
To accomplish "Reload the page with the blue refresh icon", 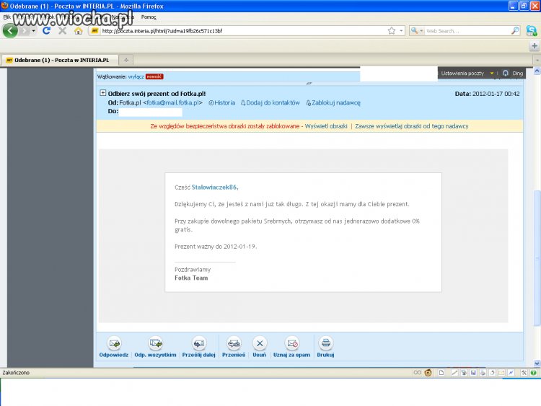I will [47, 31].
